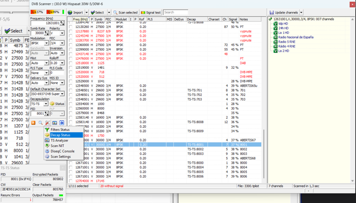
Task: Open Update channels dropdown arrow
Action: click(301, 12)
